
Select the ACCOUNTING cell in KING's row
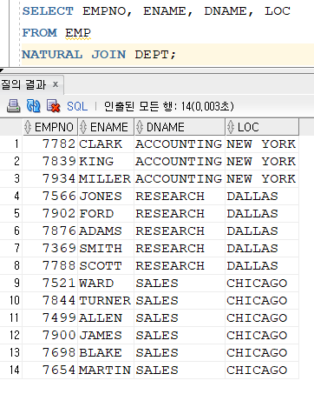[x=180, y=161]
